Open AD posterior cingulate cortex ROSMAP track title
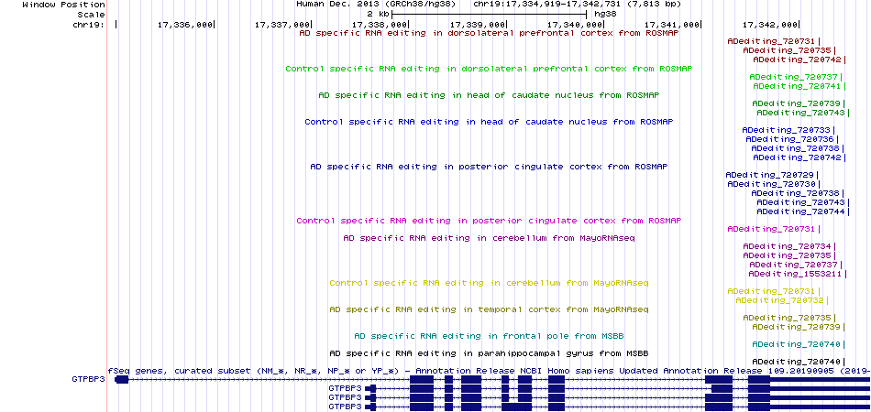871x412 pixels. tap(489, 167)
